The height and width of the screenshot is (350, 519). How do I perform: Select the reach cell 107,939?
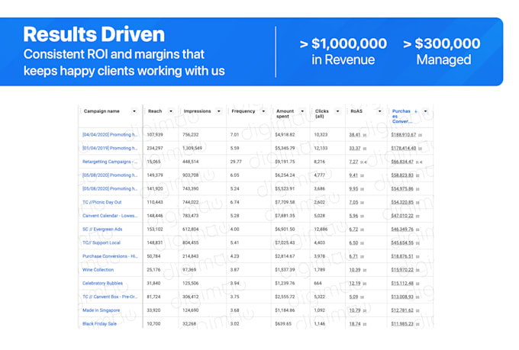point(155,135)
